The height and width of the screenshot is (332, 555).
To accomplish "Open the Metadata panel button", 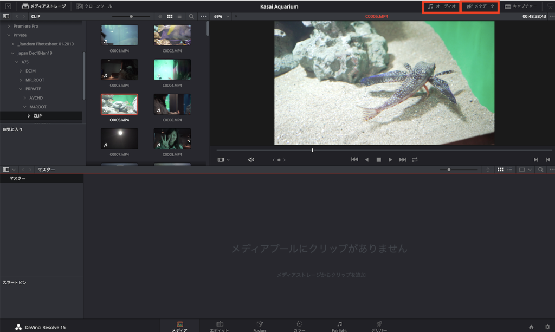I will 480,6.
